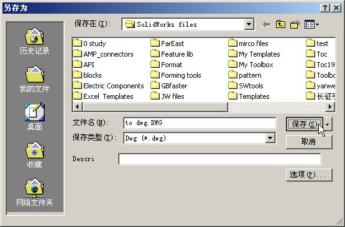
Task: Select the Format folder
Action: 167,65
